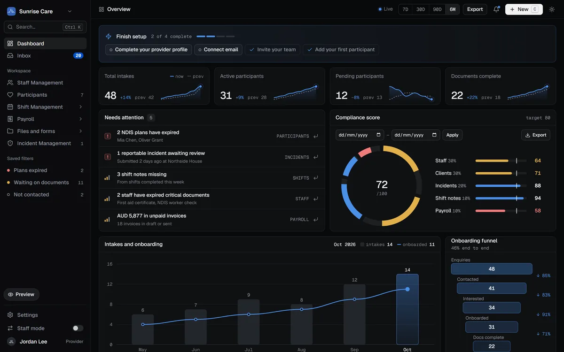Open the Jordan Lee profile avatar
Image resolution: width=564 pixels, height=352 pixels.
(x=11, y=342)
